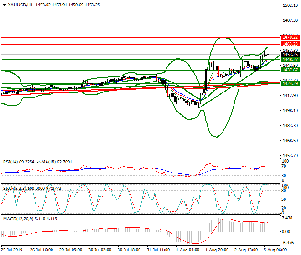Screen dimensions: 301x255
Task: Select the 1487.30 price scale value
Action: 290,20
